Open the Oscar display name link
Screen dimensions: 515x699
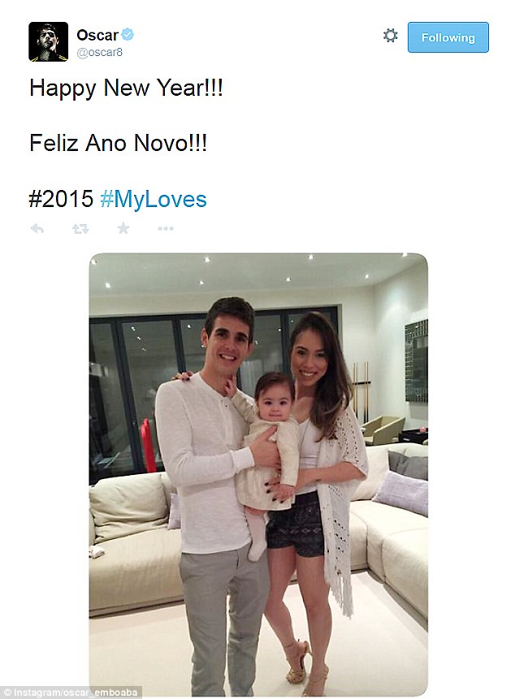[x=97, y=35]
